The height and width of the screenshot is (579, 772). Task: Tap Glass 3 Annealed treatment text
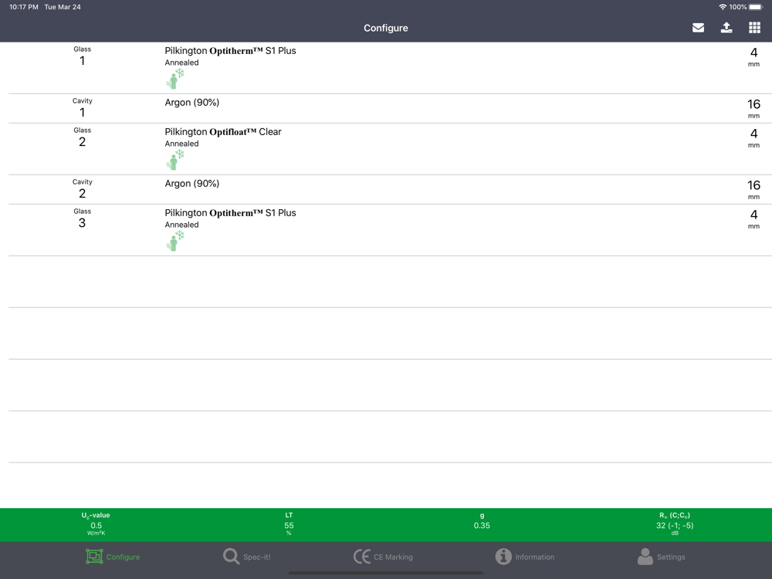[x=181, y=225]
